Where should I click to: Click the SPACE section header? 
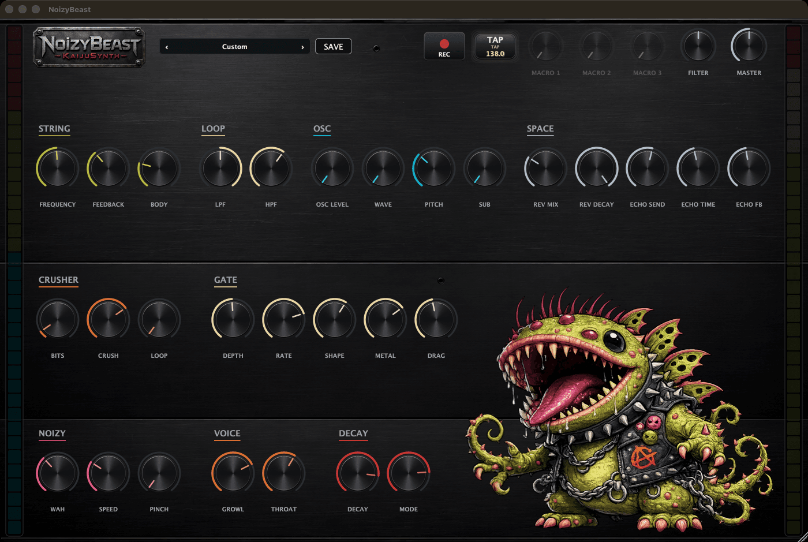[x=540, y=129]
